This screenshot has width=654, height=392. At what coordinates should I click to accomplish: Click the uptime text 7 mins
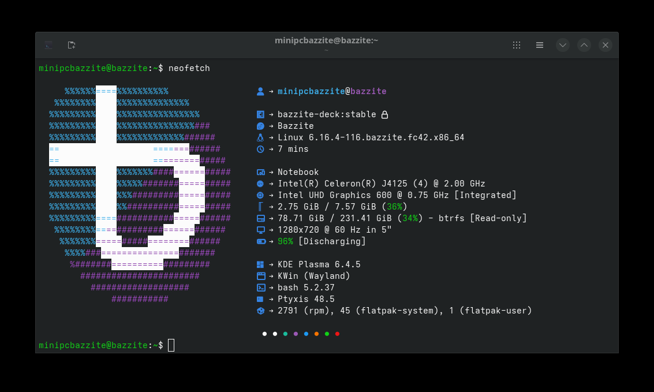(x=293, y=150)
